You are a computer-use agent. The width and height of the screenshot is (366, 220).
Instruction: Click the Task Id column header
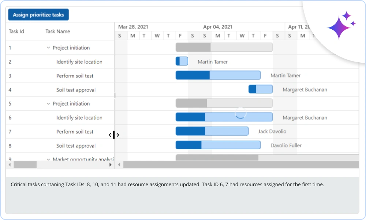coord(16,32)
